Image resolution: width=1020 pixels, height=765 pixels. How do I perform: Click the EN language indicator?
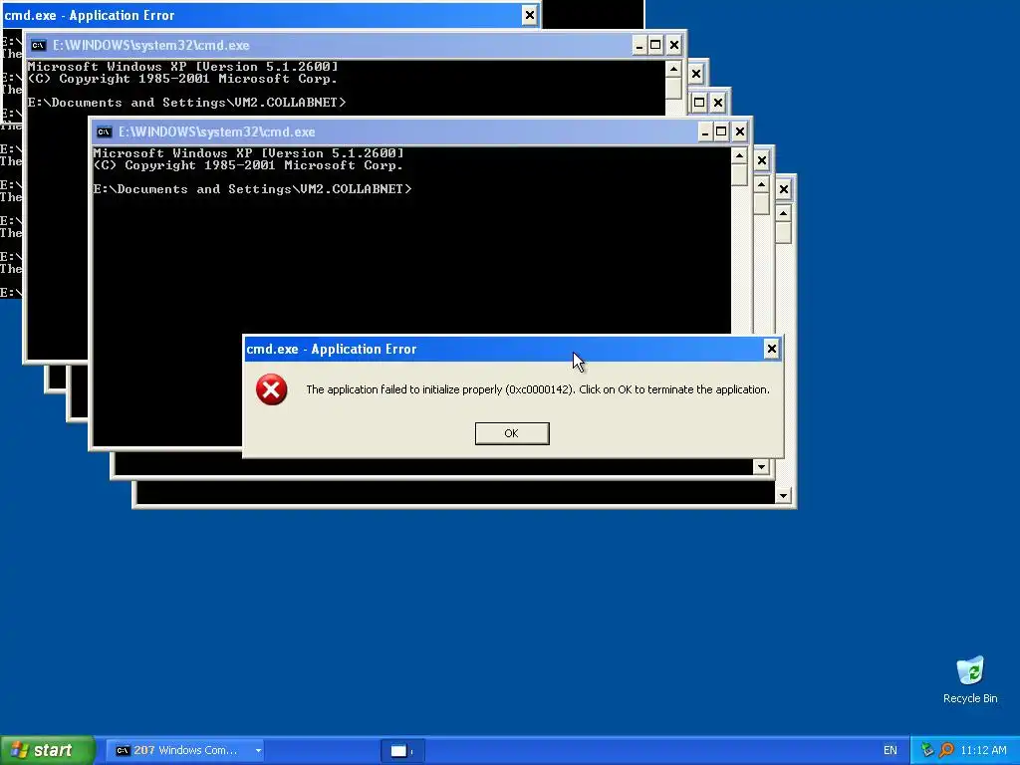tap(890, 751)
